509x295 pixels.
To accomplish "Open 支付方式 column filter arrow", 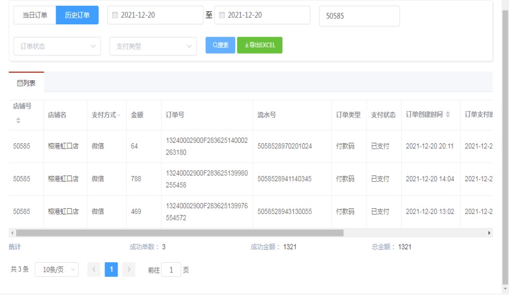I will tap(119, 115).
